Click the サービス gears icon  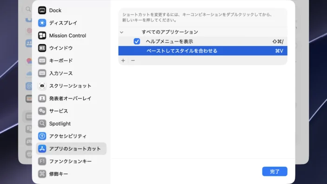click(x=42, y=111)
